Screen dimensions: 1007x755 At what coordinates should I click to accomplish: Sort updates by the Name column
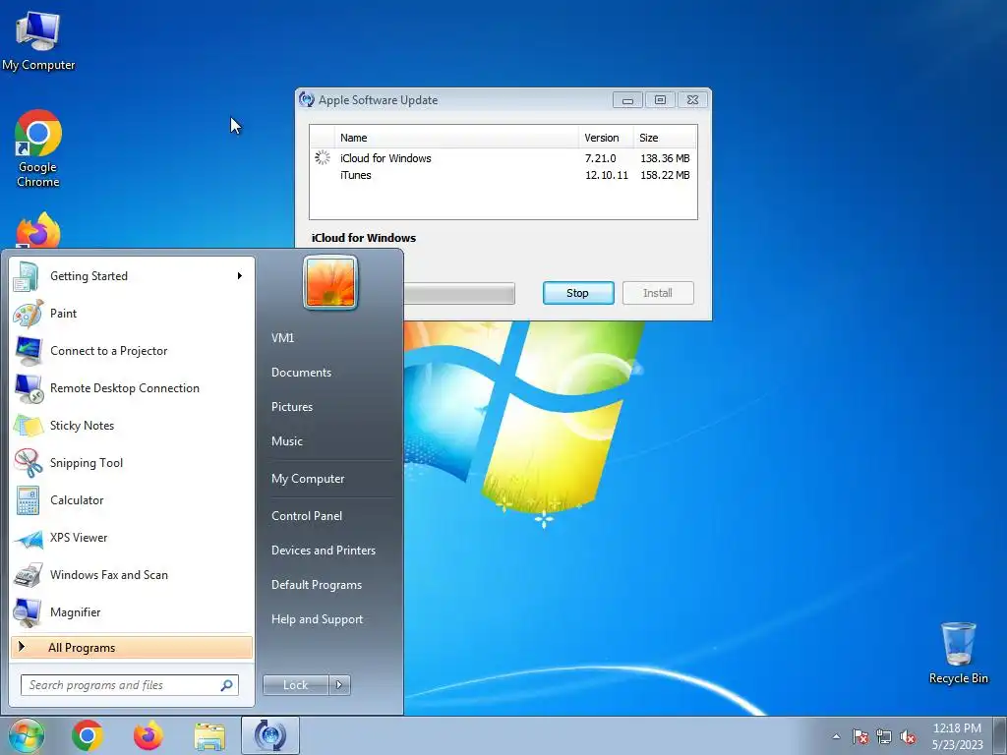click(456, 138)
